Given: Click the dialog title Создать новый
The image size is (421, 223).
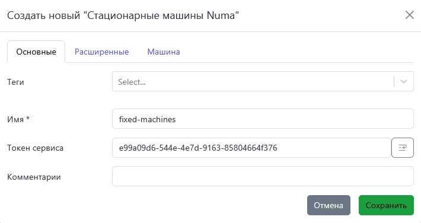Looking at the screenshot, I should (43, 15).
